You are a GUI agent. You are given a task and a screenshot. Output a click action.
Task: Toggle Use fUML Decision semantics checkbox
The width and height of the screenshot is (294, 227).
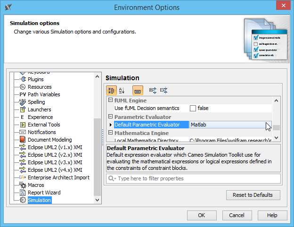click(x=193, y=108)
